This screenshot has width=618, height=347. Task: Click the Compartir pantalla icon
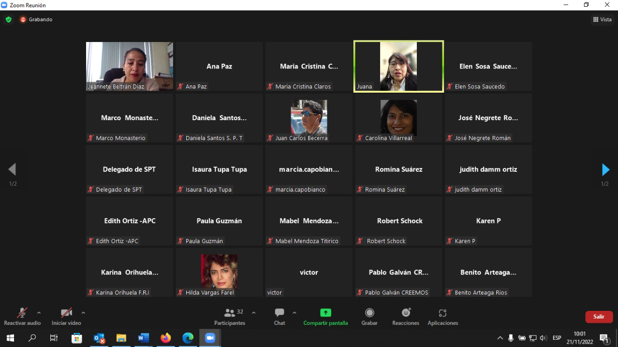coord(325,313)
